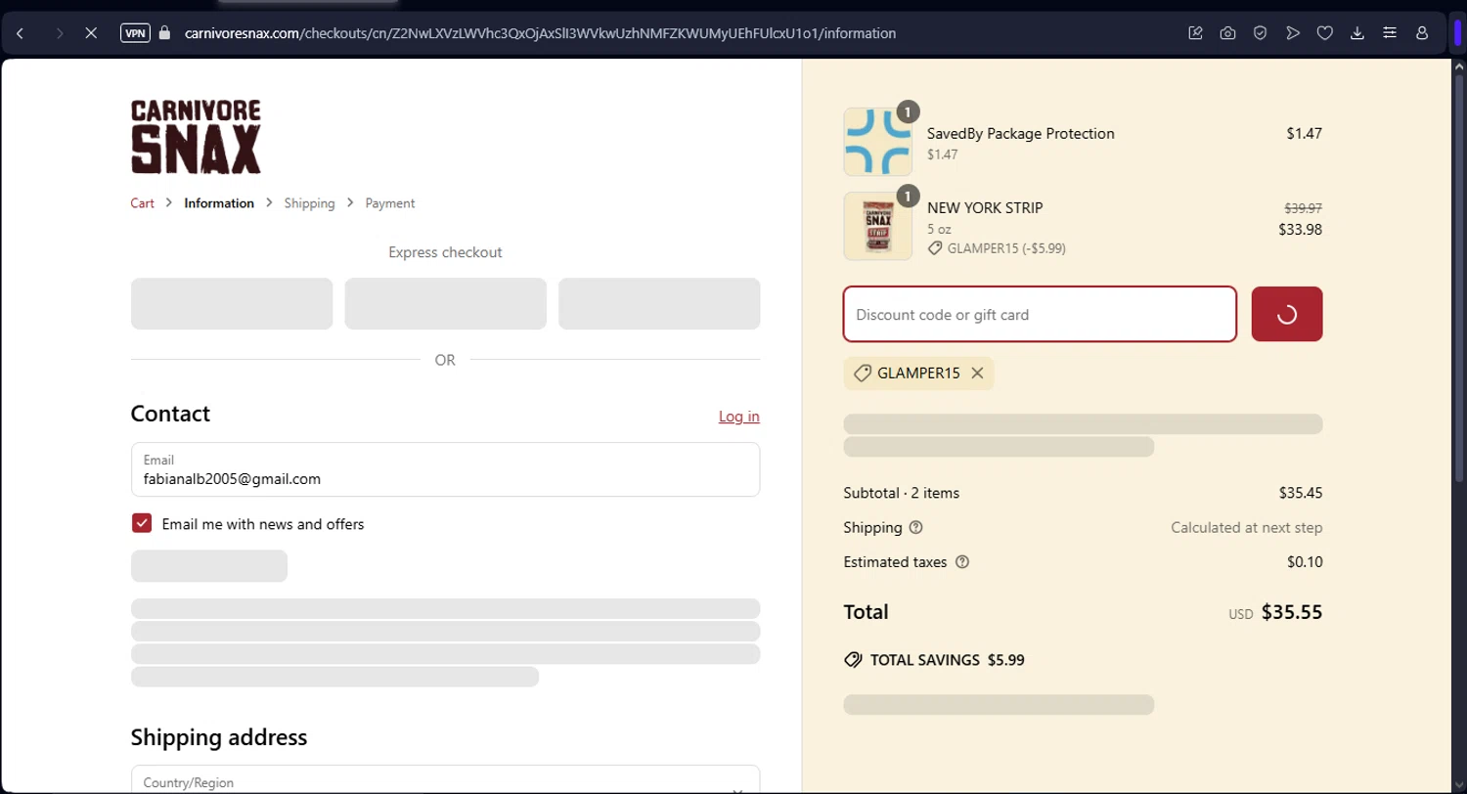Viewport: 1467px width, 794px height.
Task: Open the browser profile account icon
Action: 1422,33
